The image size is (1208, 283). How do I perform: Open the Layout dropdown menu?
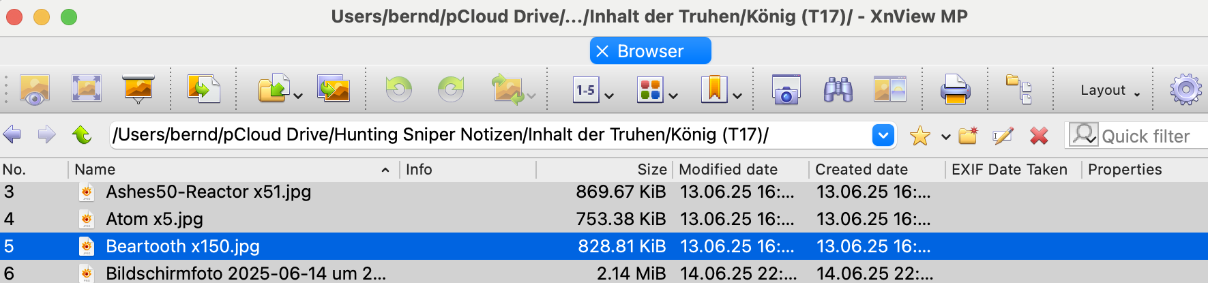(x=1110, y=90)
